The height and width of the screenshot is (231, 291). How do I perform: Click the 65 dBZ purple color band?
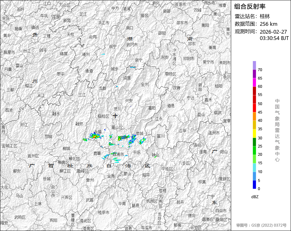[254, 74]
